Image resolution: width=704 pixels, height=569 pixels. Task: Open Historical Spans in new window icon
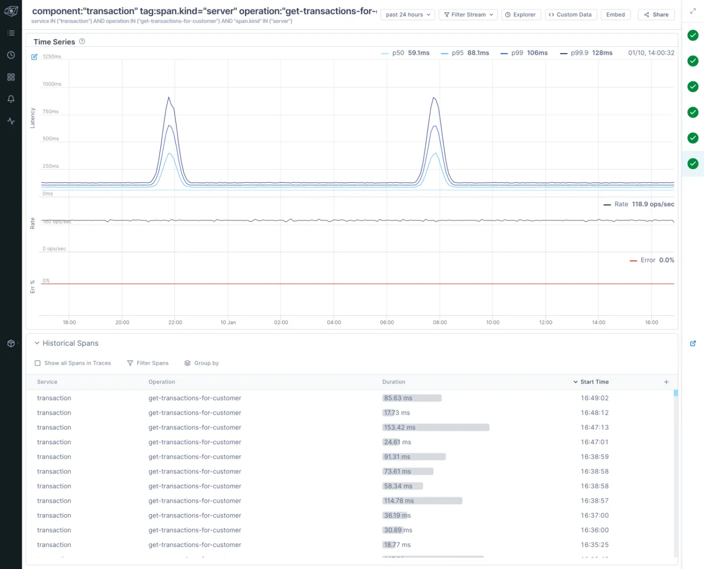pyautogui.click(x=693, y=344)
